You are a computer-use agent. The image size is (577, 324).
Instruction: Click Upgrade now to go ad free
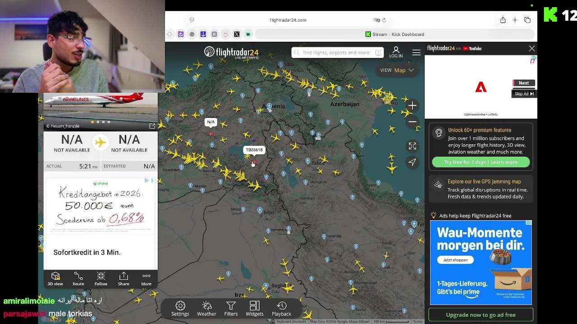coord(481,315)
